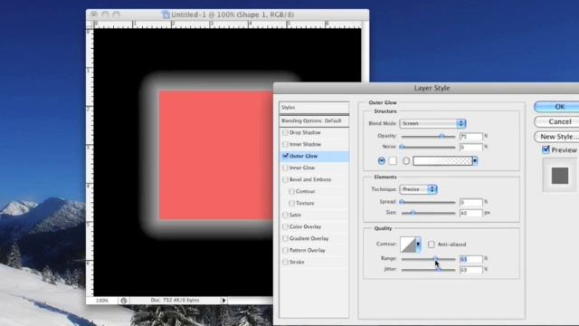This screenshot has width=579, height=326.
Task: Click the Spread percentage field
Action: (x=470, y=202)
